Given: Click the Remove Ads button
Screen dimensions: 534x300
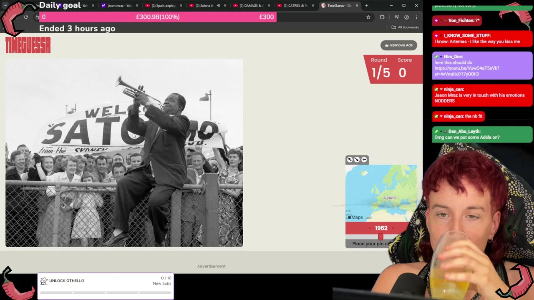Looking at the screenshot, I should point(398,45).
